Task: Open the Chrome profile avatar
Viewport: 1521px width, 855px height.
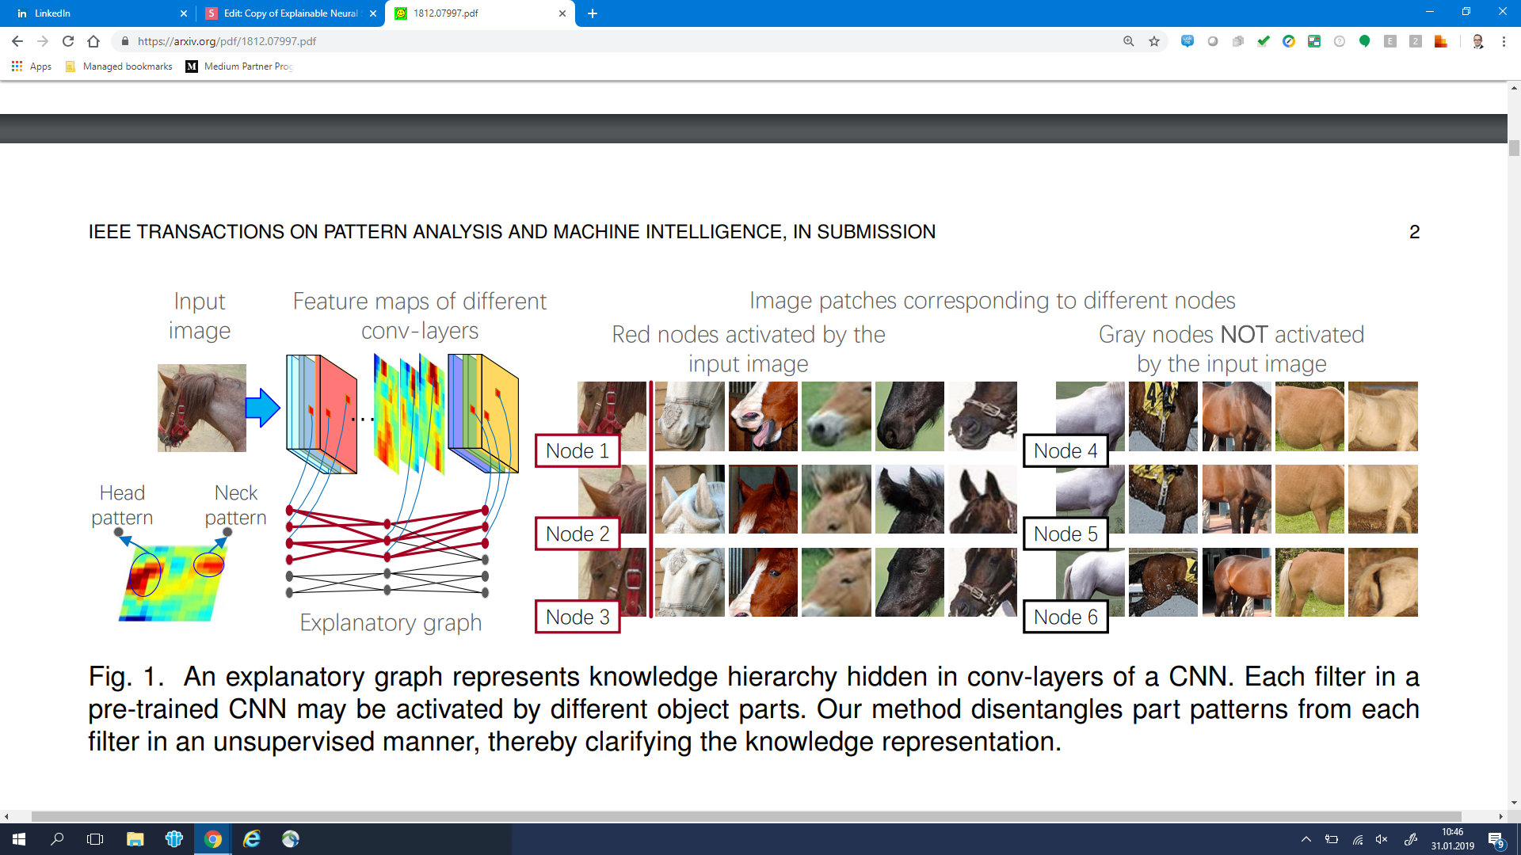Action: point(1477,41)
